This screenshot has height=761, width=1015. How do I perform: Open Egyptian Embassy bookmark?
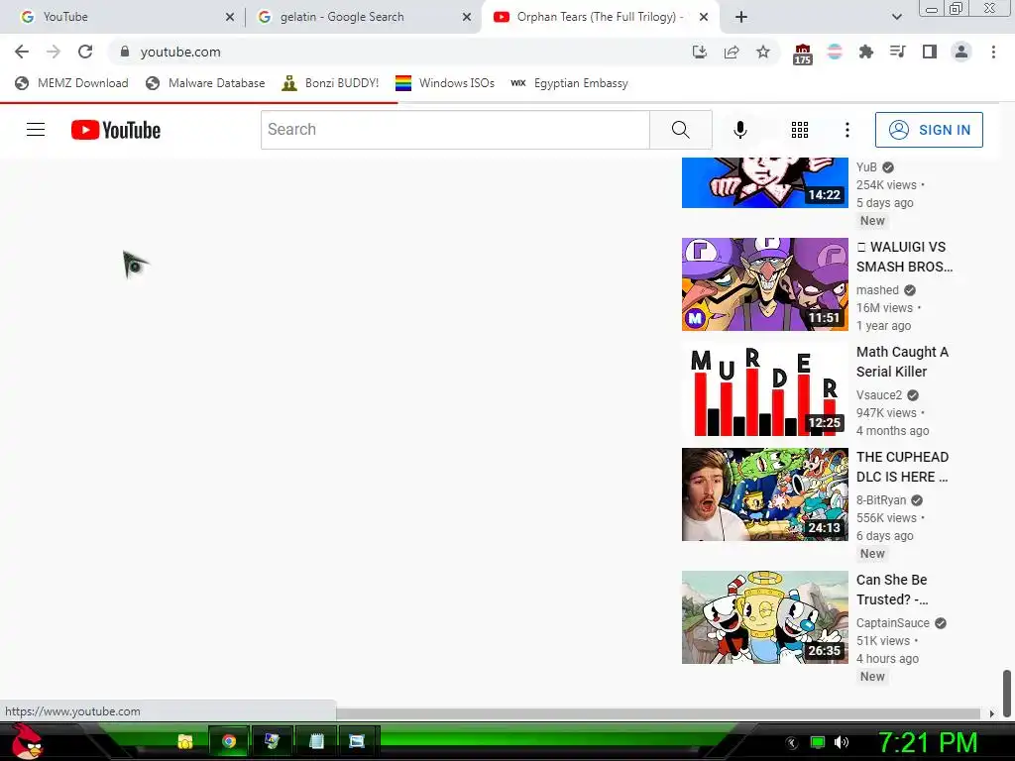tap(570, 83)
